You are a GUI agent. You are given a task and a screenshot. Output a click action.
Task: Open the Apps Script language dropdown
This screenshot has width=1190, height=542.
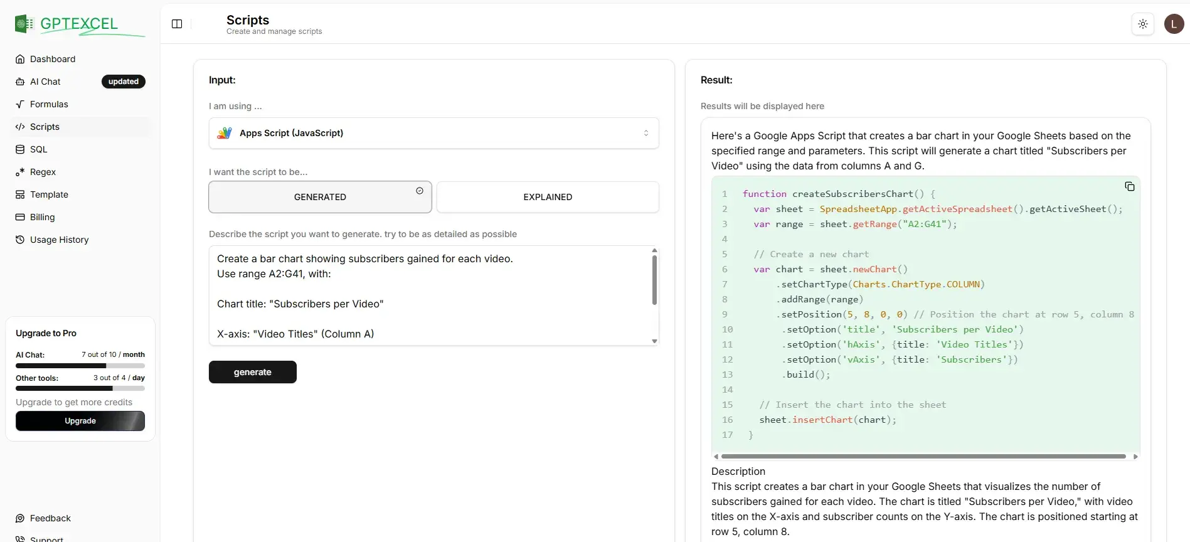pyautogui.click(x=433, y=133)
